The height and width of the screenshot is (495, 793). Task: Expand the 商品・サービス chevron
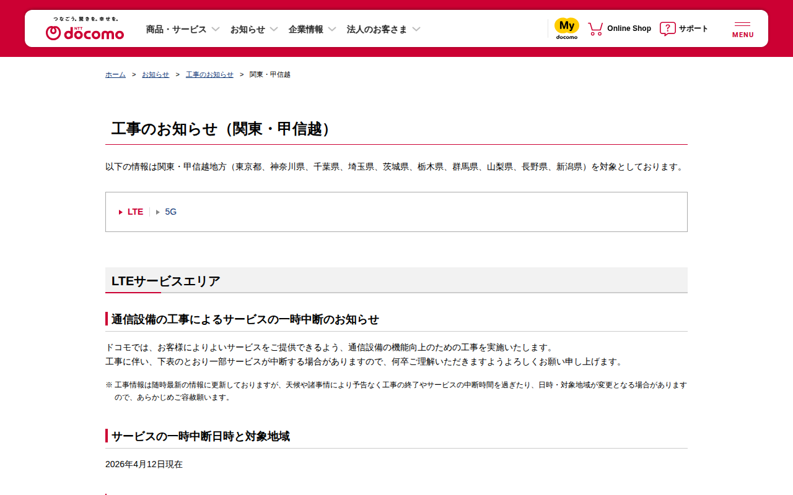pyautogui.click(x=216, y=29)
